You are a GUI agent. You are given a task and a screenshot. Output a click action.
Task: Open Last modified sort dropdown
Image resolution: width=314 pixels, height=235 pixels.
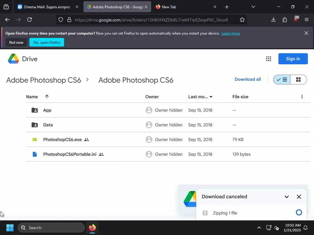click(201, 97)
